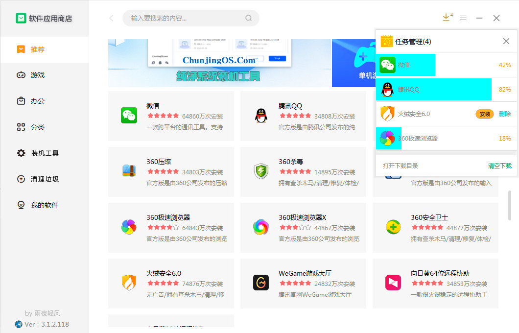Open 我的软件 my software
Viewport: 519px width, 333px height.
click(x=45, y=205)
